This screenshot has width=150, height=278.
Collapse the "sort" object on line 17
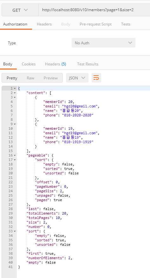15,160
